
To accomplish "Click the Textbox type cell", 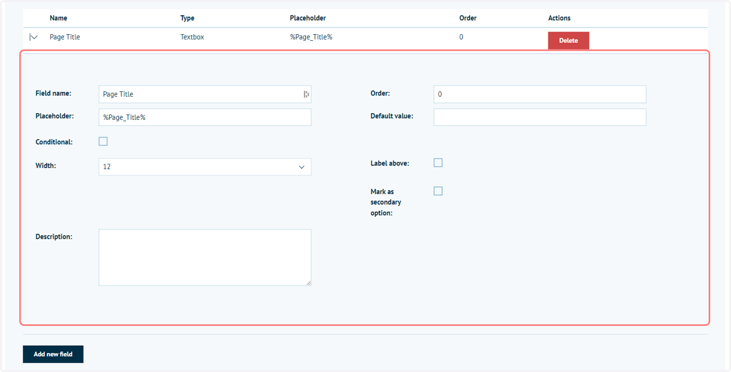I will click(192, 37).
